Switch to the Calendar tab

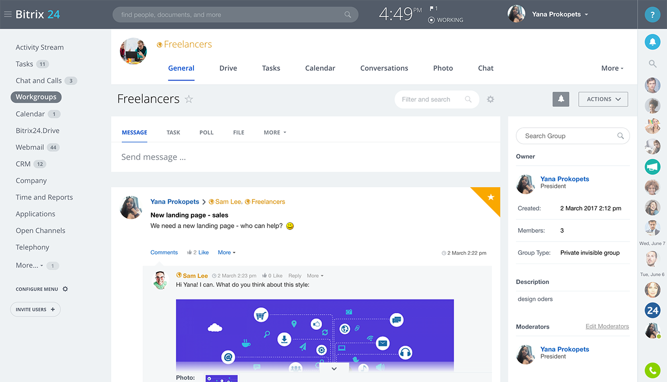(320, 68)
